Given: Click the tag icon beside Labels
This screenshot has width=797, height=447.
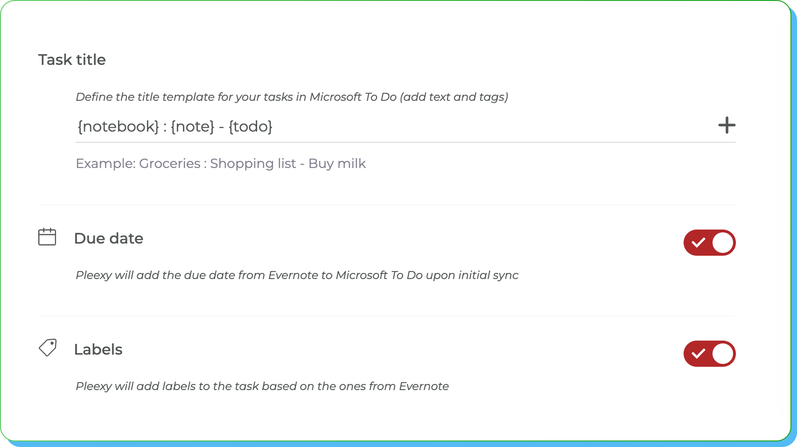Looking at the screenshot, I should tap(47, 348).
